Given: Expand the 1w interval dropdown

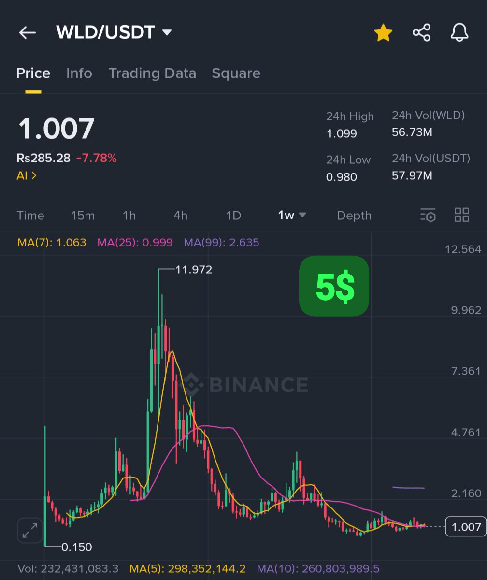Looking at the screenshot, I should coord(292,216).
